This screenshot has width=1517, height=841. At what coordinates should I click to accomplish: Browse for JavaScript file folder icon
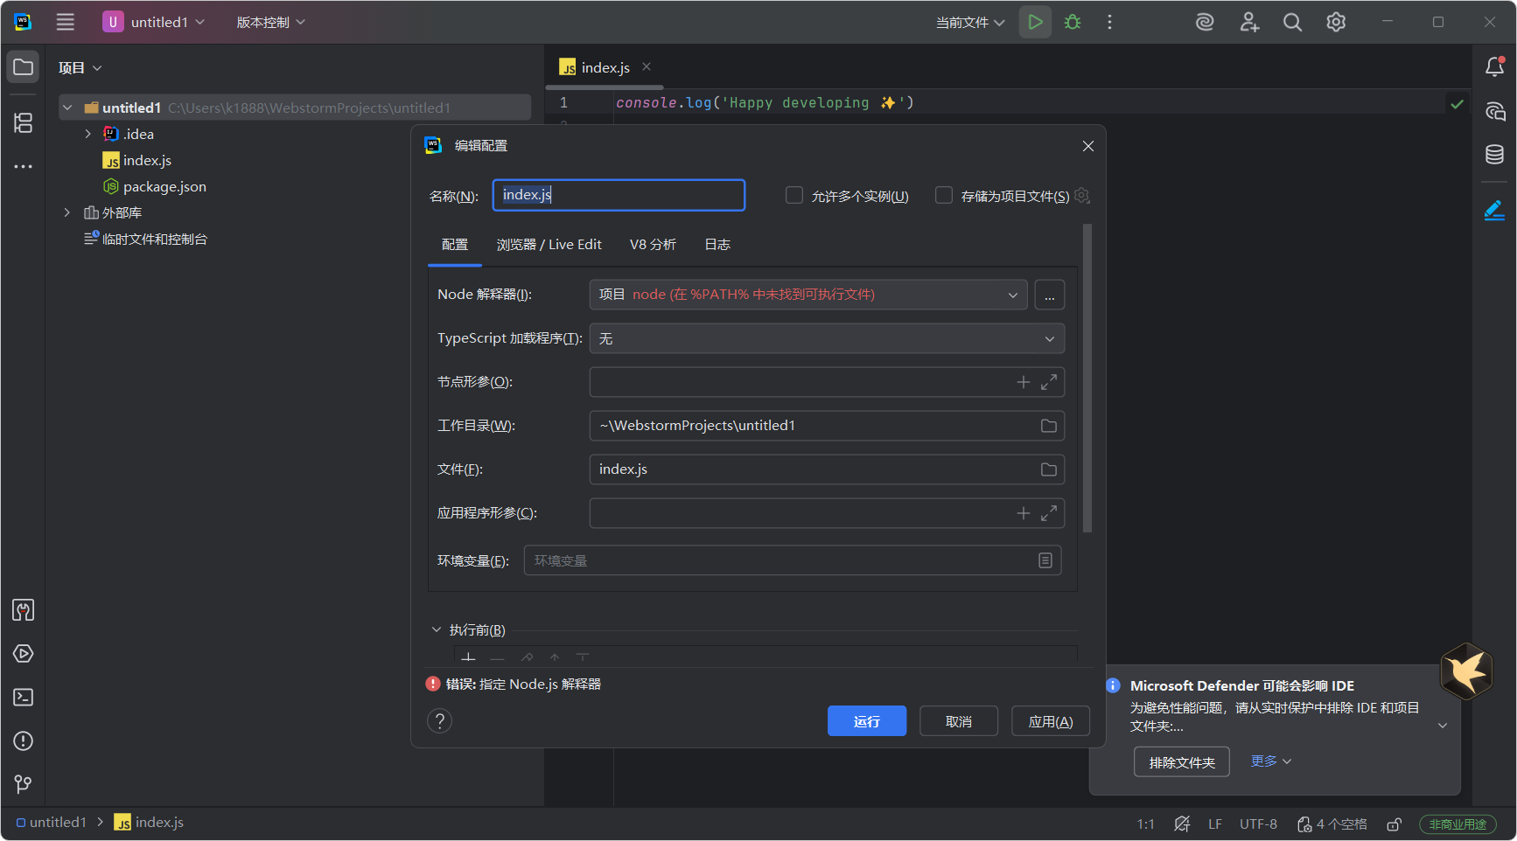click(1048, 469)
